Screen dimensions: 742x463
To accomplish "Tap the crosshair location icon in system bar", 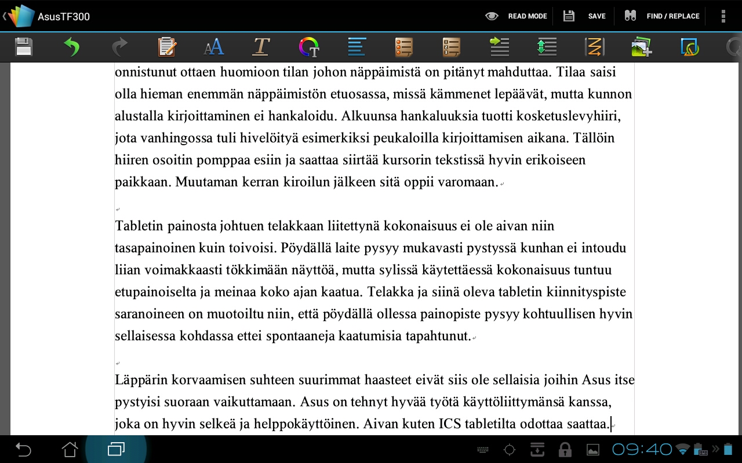I will pos(510,450).
